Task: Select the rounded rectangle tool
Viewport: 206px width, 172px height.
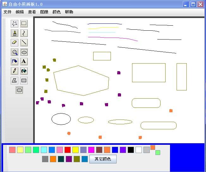Action: 19,90
